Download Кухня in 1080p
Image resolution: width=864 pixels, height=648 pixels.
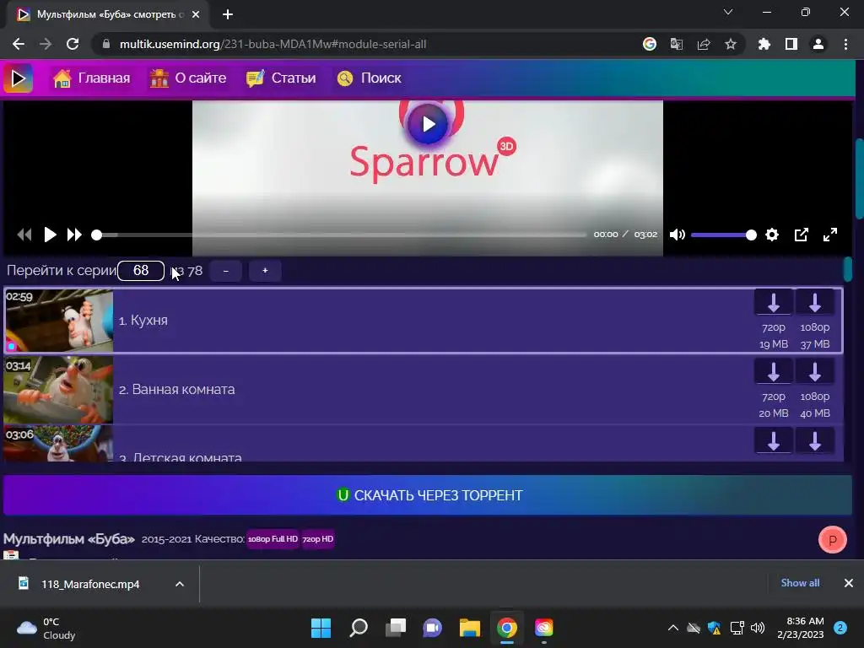click(x=815, y=303)
